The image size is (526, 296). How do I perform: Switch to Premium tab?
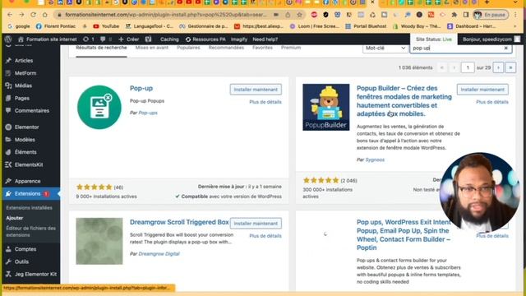coord(291,48)
